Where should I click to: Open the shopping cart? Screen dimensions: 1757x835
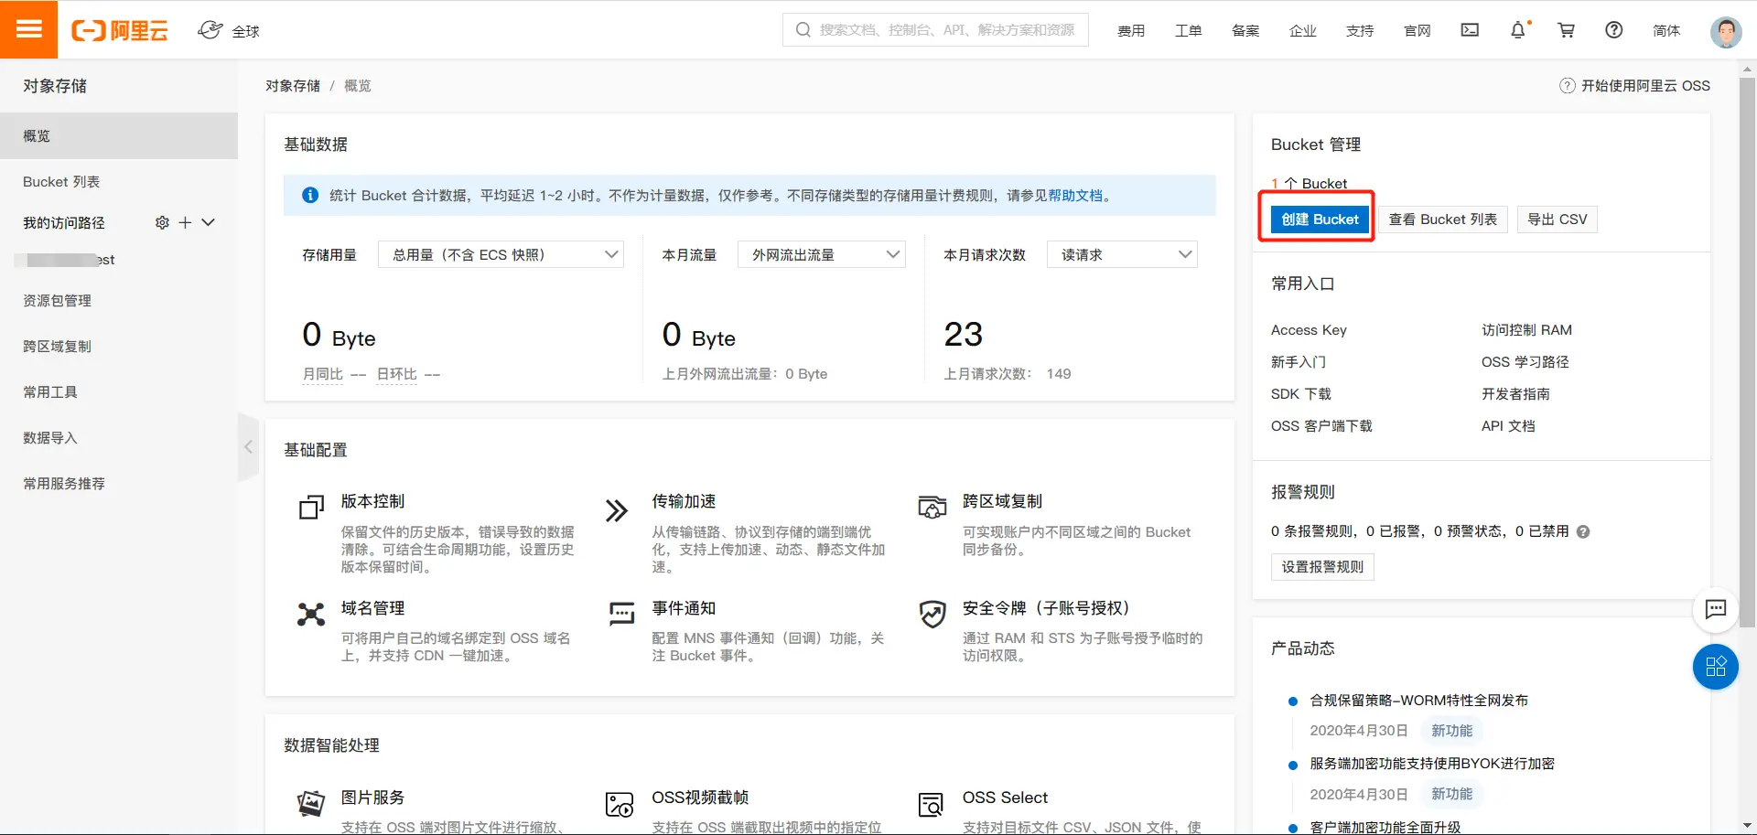(x=1566, y=30)
